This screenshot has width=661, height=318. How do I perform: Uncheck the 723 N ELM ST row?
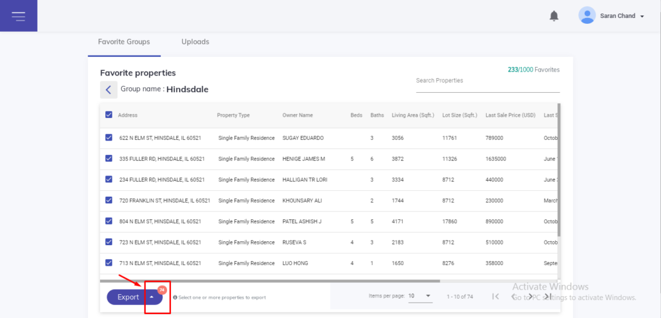click(x=108, y=242)
